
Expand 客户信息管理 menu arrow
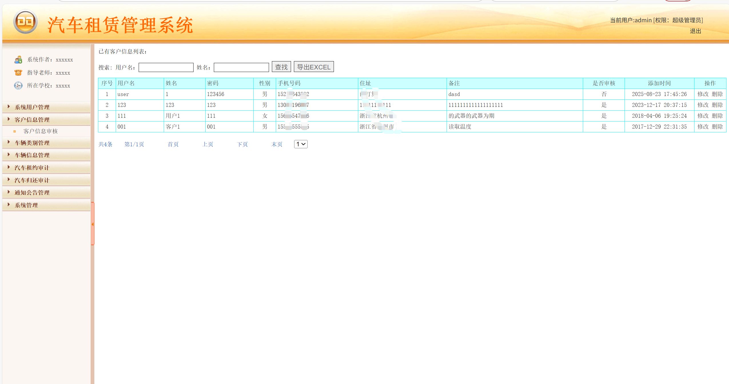click(9, 119)
